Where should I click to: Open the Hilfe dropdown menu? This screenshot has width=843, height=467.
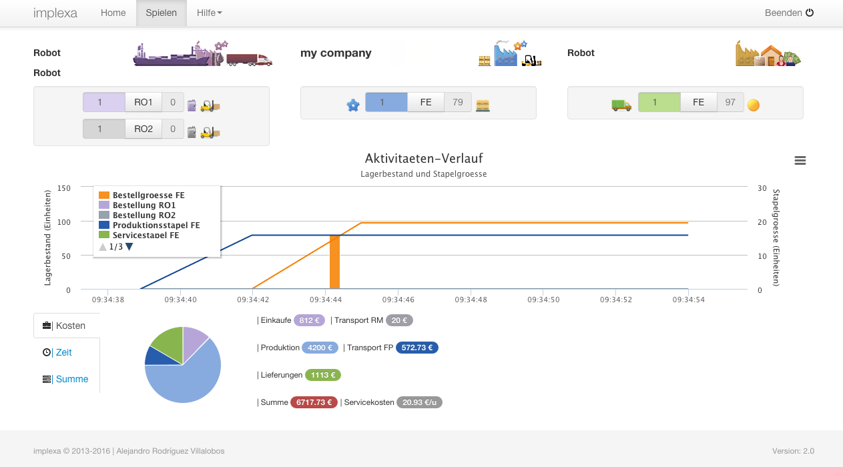tap(210, 13)
